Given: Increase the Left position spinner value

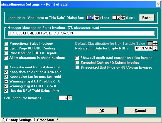Looking at the screenshot, I should tap(123, 17).
